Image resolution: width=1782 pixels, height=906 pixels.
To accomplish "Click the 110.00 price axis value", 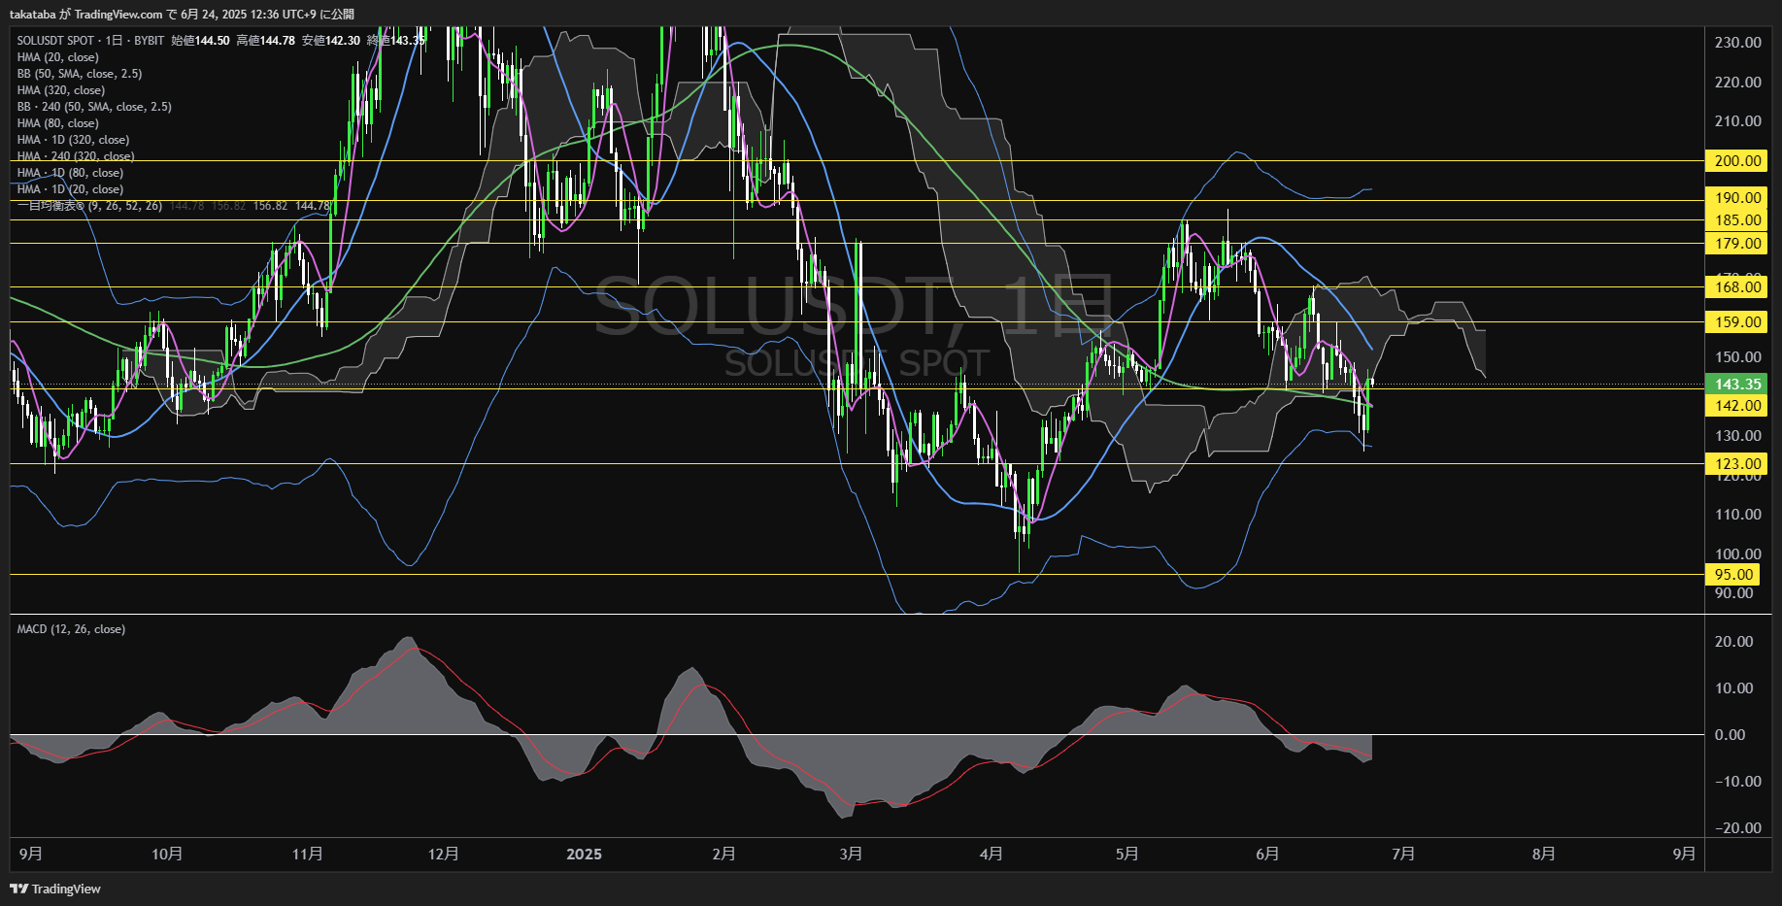I will click(1738, 515).
